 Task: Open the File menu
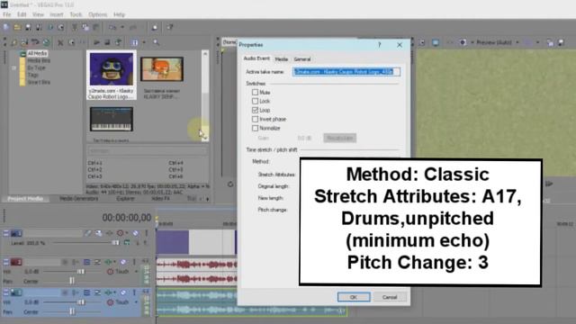click(6, 14)
